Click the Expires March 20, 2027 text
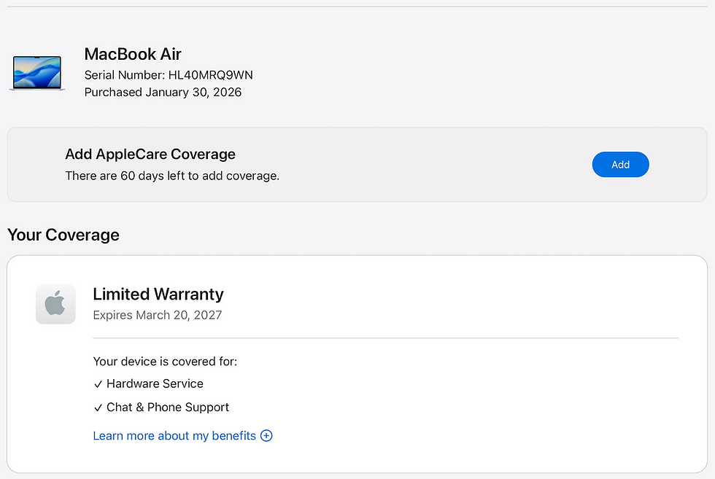 [158, 315]
